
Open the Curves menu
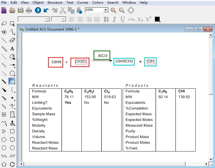pos(83,3)
